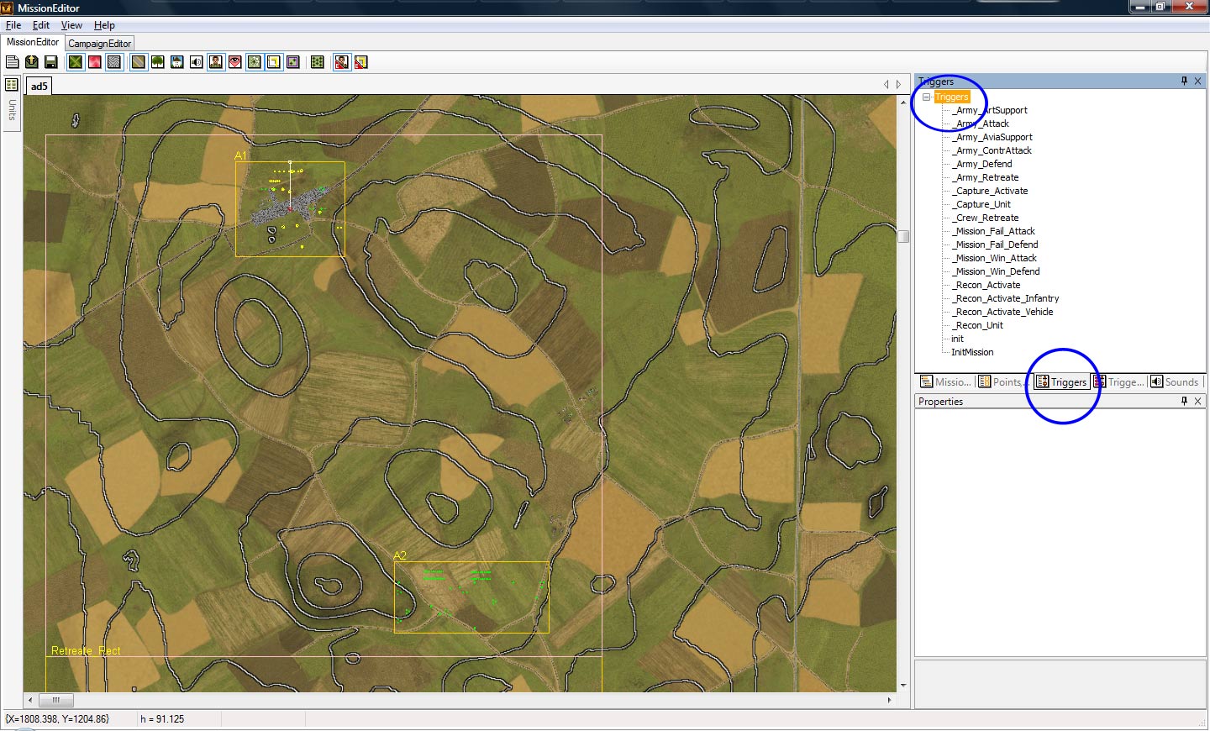
Task: Pin the Triggers panel
Action: [x=1184, y=81]
